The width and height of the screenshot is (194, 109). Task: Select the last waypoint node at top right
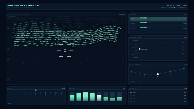[x=184, y=69]
